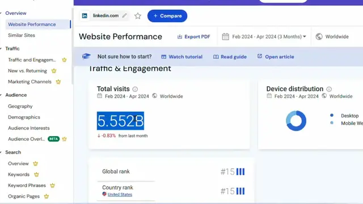
Task: Click Watch tutorial link
Action: (182, 57)
